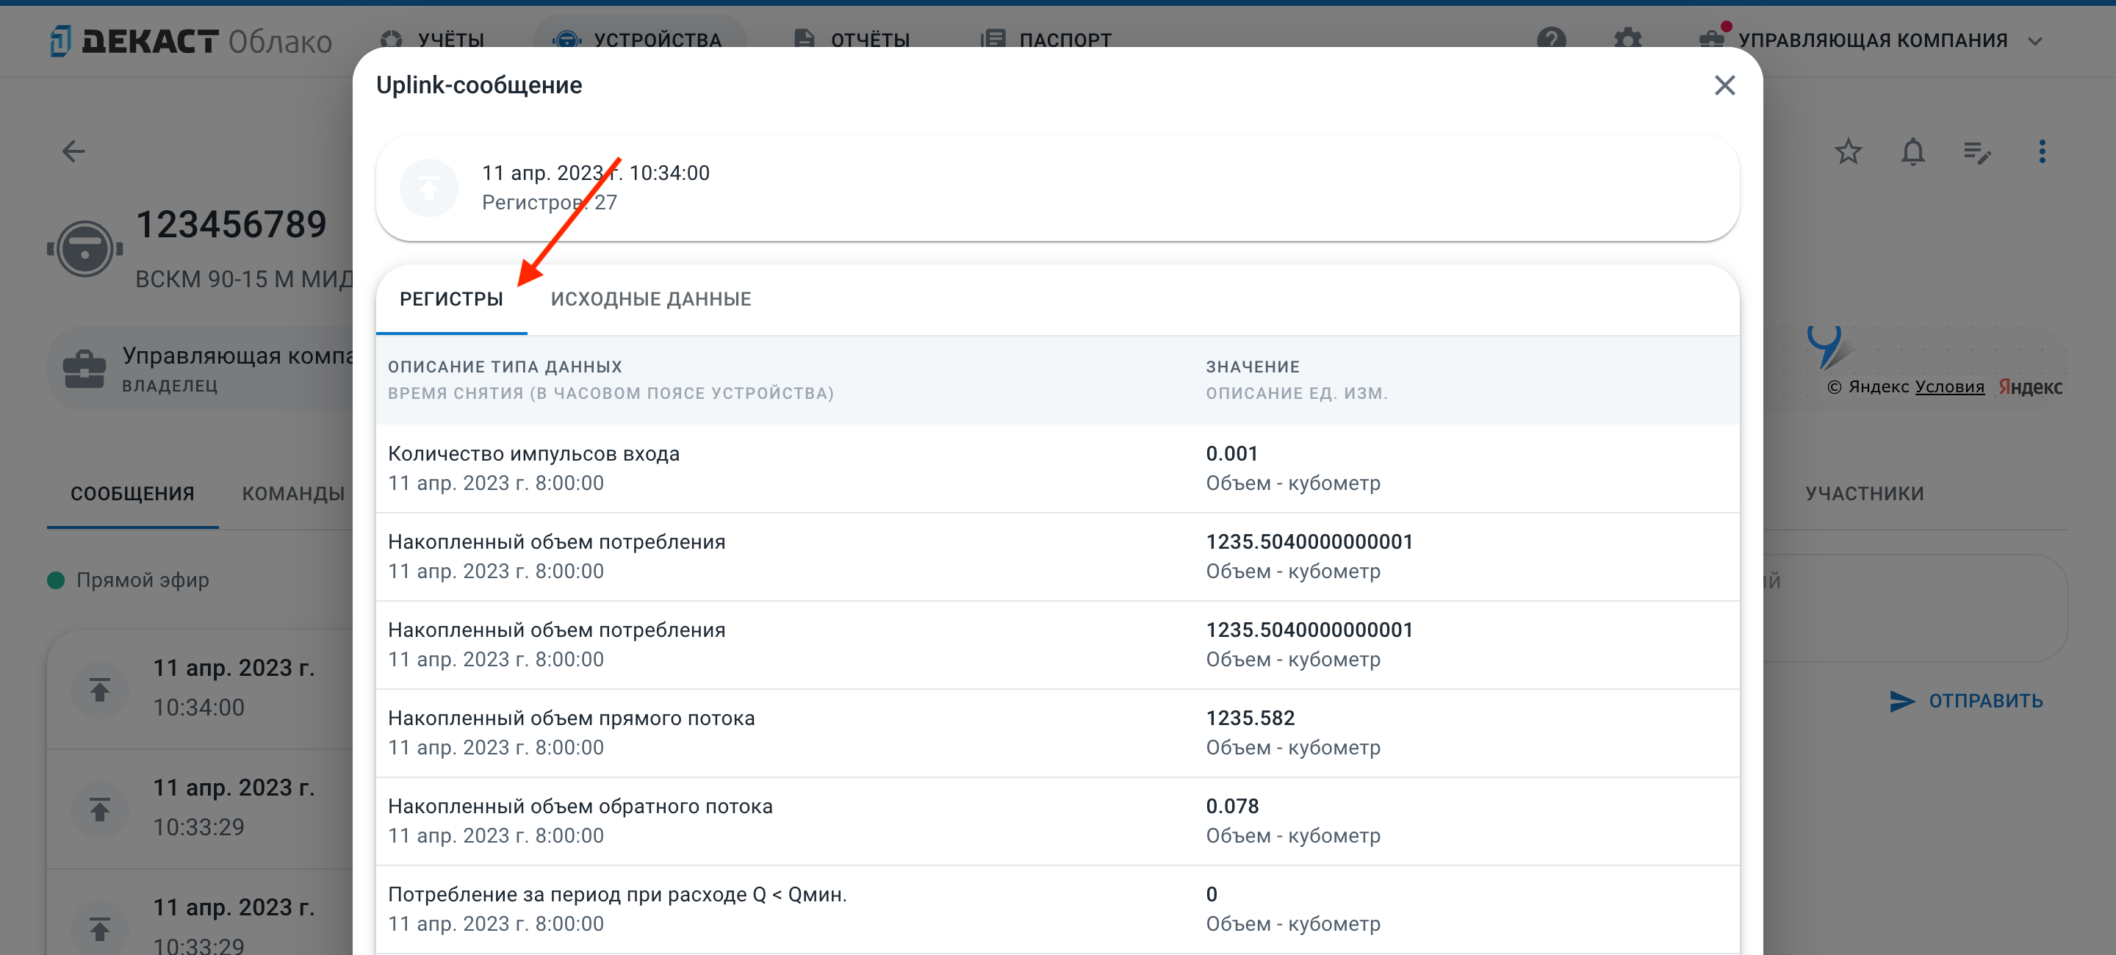The width and height of the screenshot is (2116, 955).
Task: Open the Yandex Условия link
Action: (x=1949, y=386)
